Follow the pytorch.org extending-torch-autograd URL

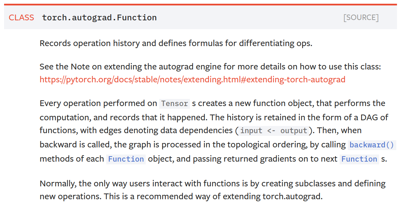193,80
